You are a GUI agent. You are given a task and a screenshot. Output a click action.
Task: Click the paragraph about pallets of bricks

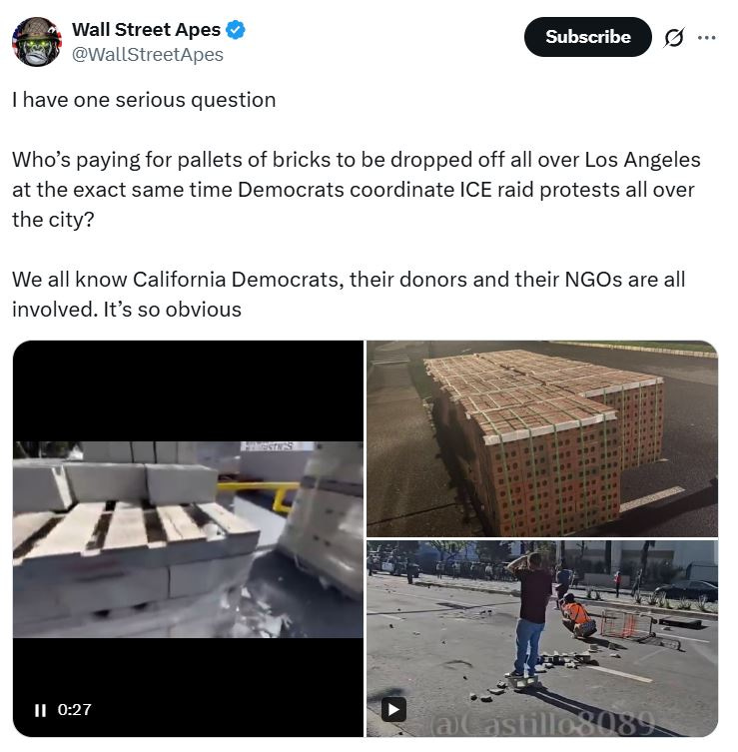click(x=357, y=190)
